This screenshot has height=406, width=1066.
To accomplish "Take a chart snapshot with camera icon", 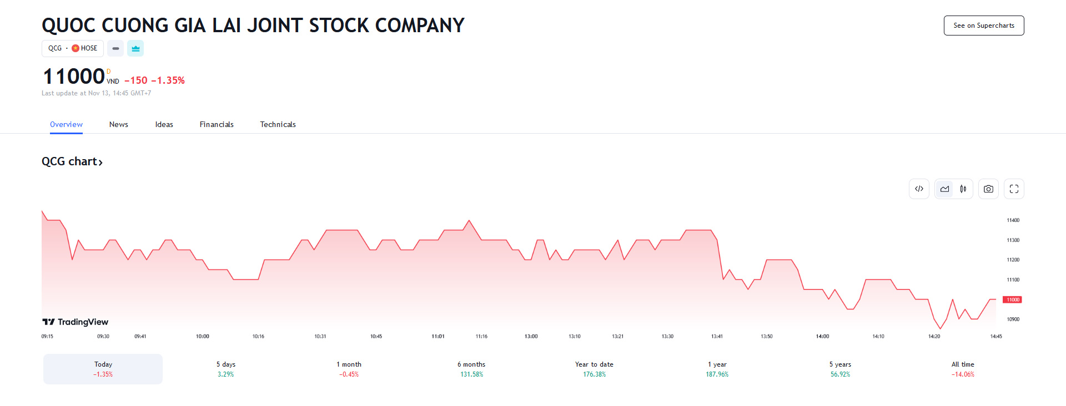I will point(988,189).
